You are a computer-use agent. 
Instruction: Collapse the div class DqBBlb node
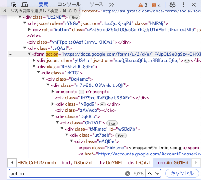point(53,116)
